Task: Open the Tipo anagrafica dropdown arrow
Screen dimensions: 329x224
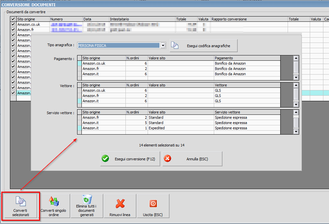Action: click(163, 46)
